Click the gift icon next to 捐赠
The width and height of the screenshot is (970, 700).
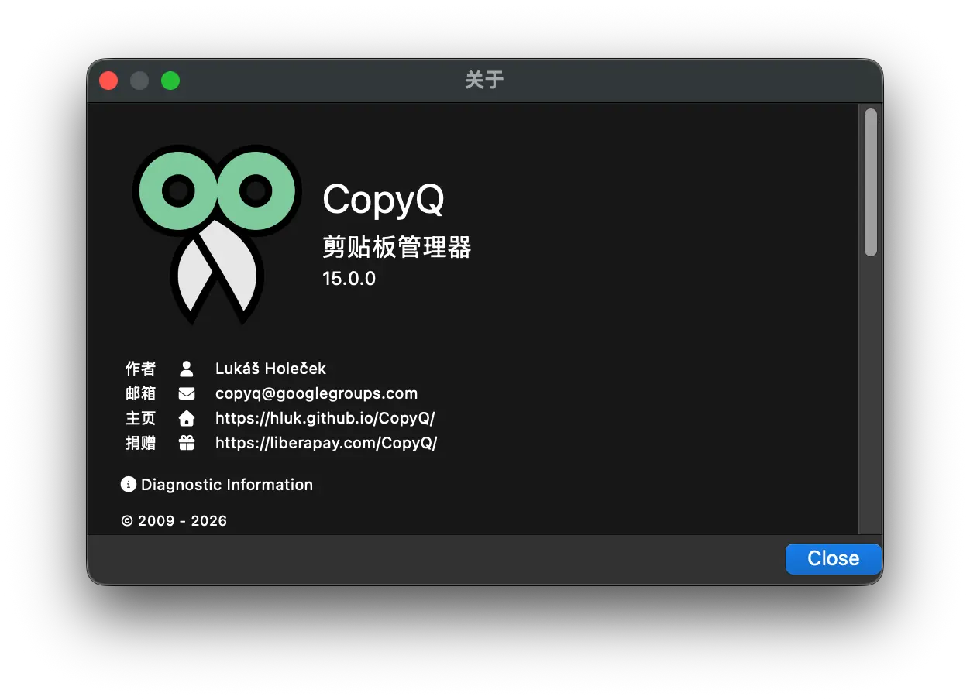(186, 443)
